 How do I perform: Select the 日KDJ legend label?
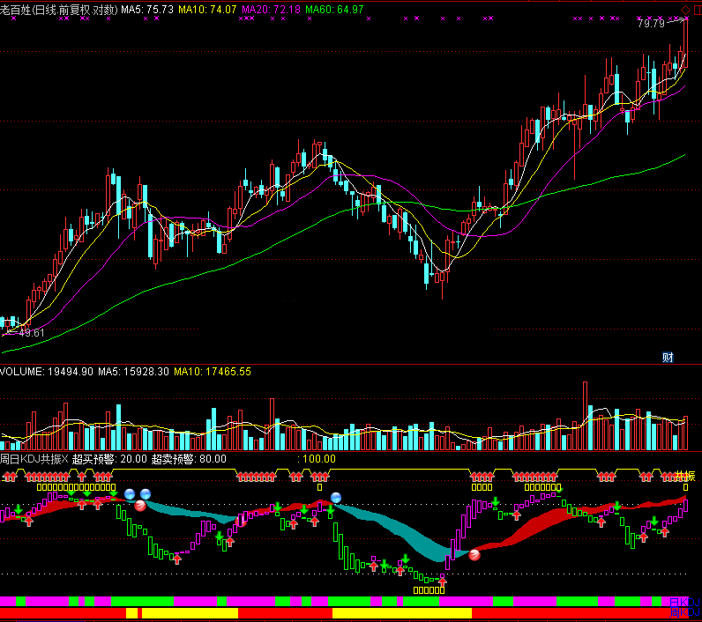[684, 601]
